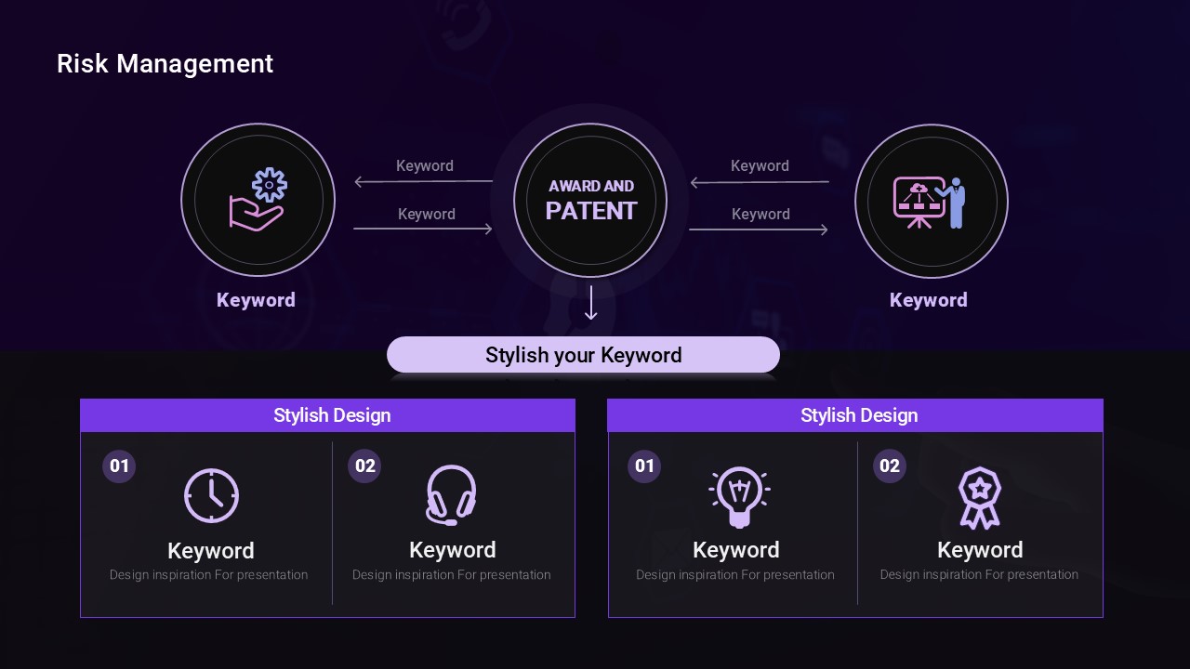Click the 02 badge beside award ribbon
This screenshot has width=1190, height=669.
(890, 466)
